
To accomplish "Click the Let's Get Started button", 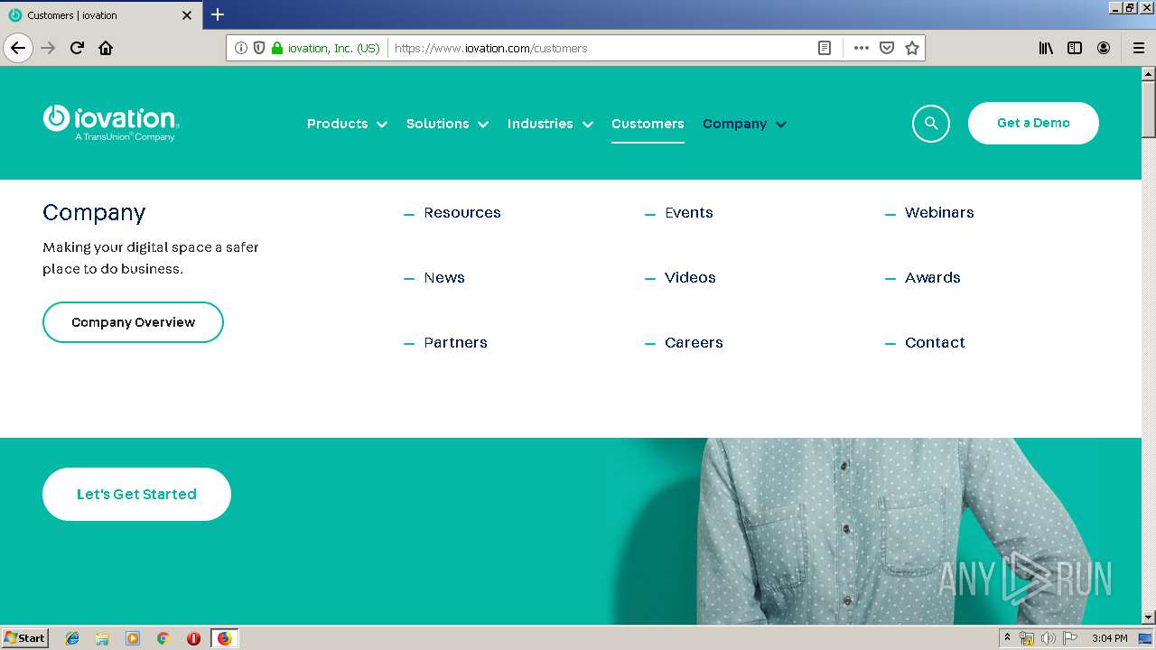I will point(136,494).
